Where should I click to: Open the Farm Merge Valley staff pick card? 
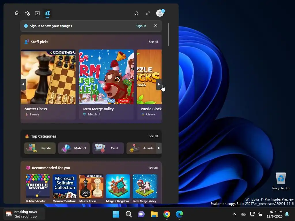tap(106, 84)
